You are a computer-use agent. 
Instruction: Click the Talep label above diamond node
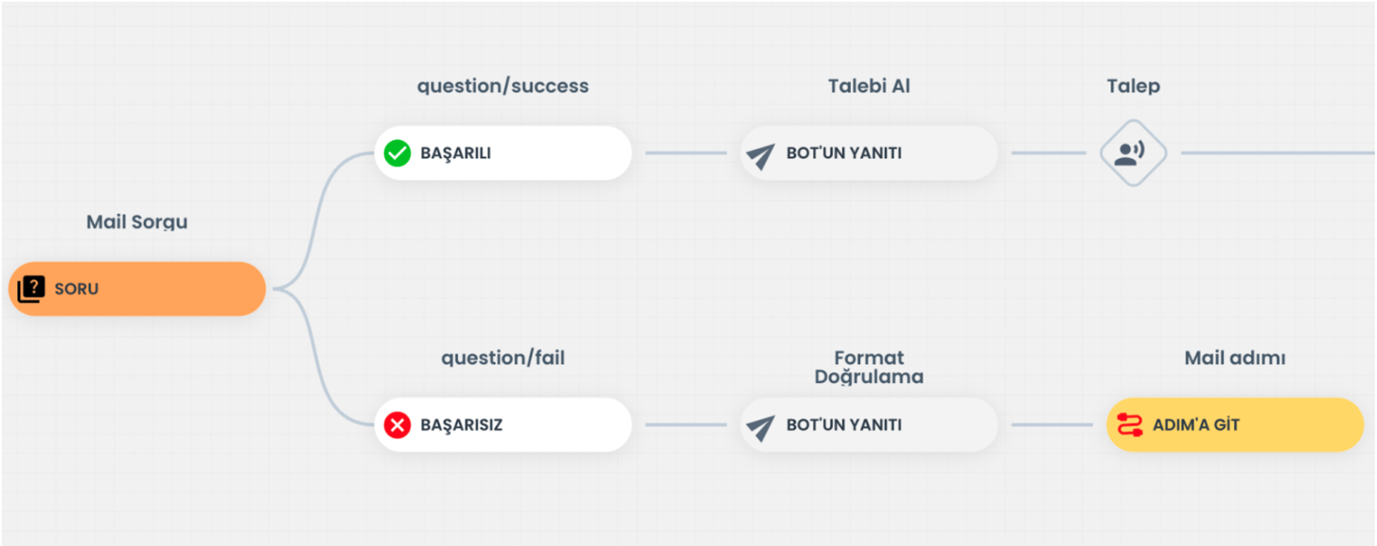click(x=1133, y=86)
